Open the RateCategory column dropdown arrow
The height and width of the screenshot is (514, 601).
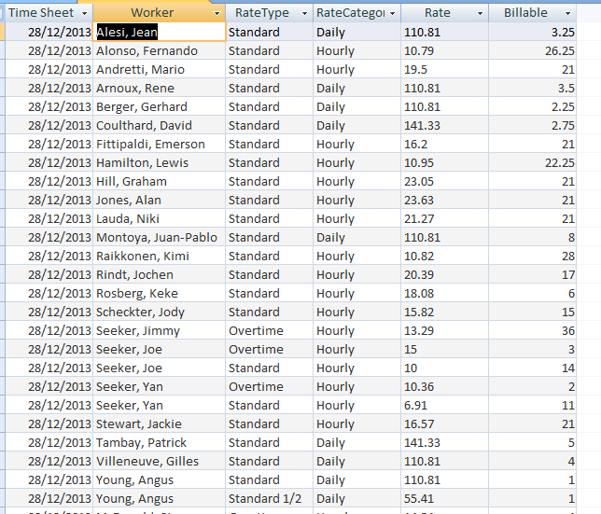click(393, 13)
